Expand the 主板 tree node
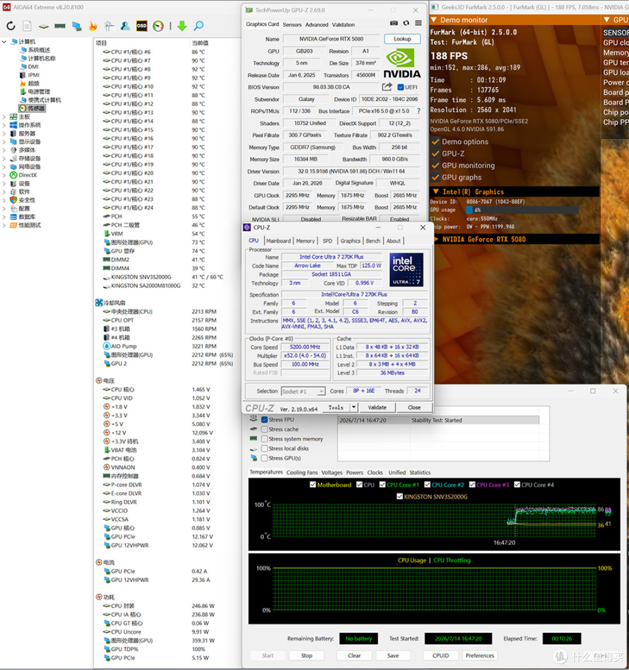 pyautogui.click(x=4, y=116)
